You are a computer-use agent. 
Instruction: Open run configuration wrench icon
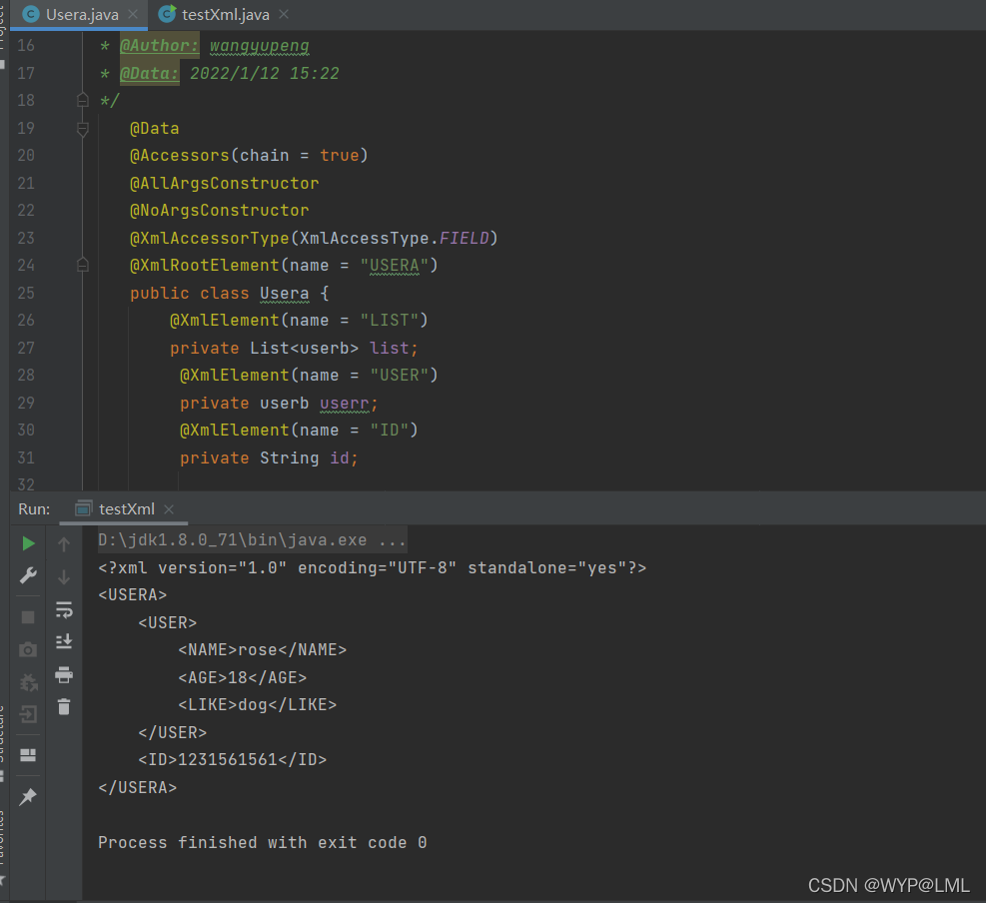(28, 575)
